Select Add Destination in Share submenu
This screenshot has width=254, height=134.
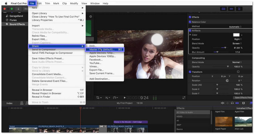pos(105,79)
